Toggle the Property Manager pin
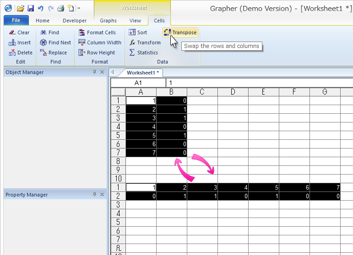The height and width of the screenshot is (255, 353). point(95,195)
